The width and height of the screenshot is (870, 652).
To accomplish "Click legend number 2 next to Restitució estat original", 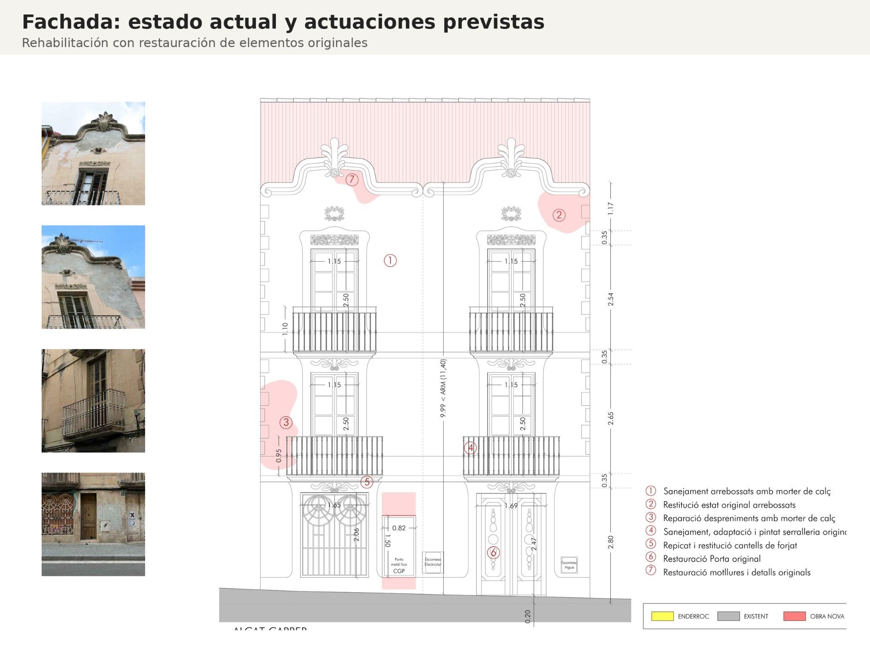I will [651, 504].
